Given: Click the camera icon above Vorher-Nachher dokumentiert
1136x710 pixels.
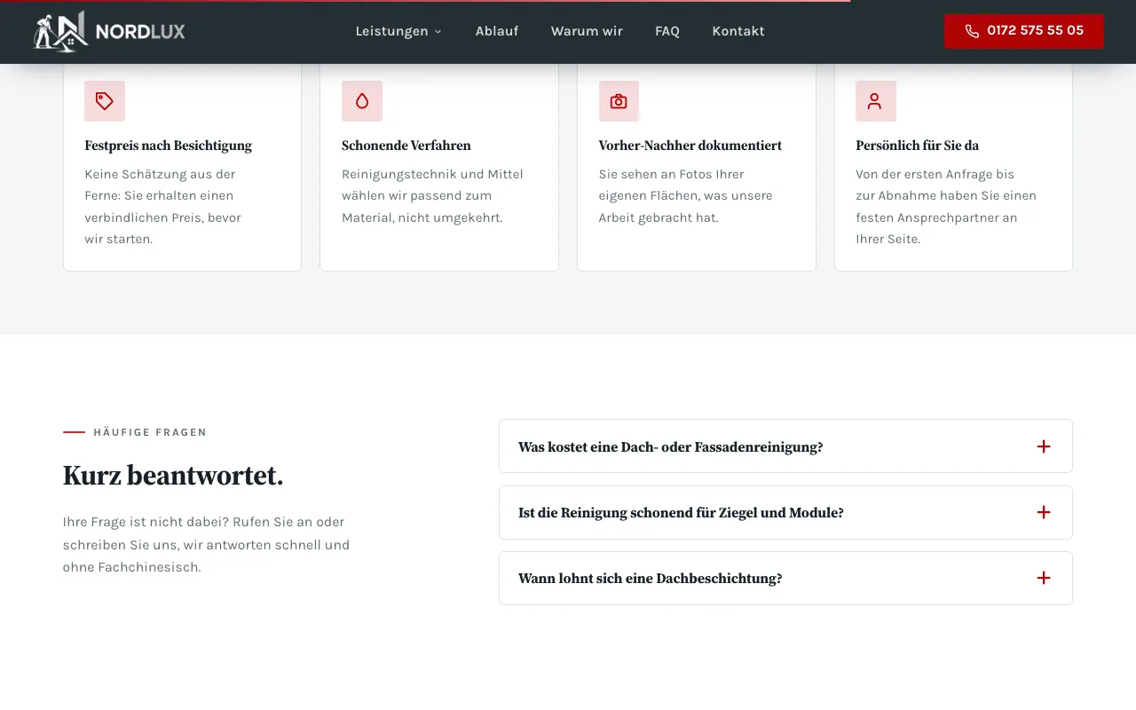Looking at the screenshot, I should [x=619, y=101].
